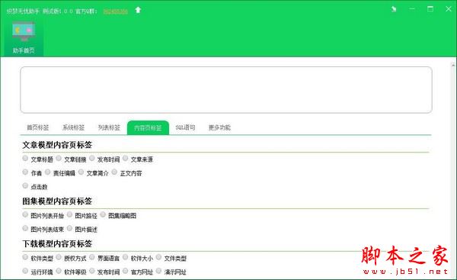Click inside the large empty output text box
This screenshot has height=280, width=457.
(226, 89)
